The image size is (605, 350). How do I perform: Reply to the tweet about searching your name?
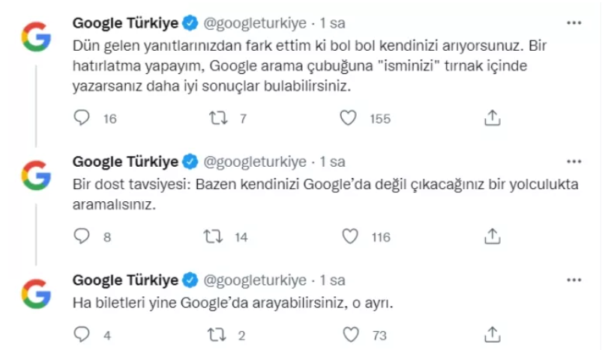coord(83,117)
